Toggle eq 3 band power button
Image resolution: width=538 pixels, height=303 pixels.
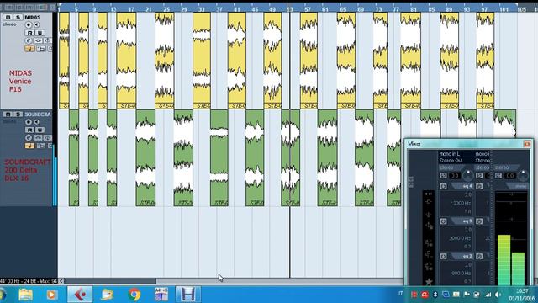tap(443, 221)
